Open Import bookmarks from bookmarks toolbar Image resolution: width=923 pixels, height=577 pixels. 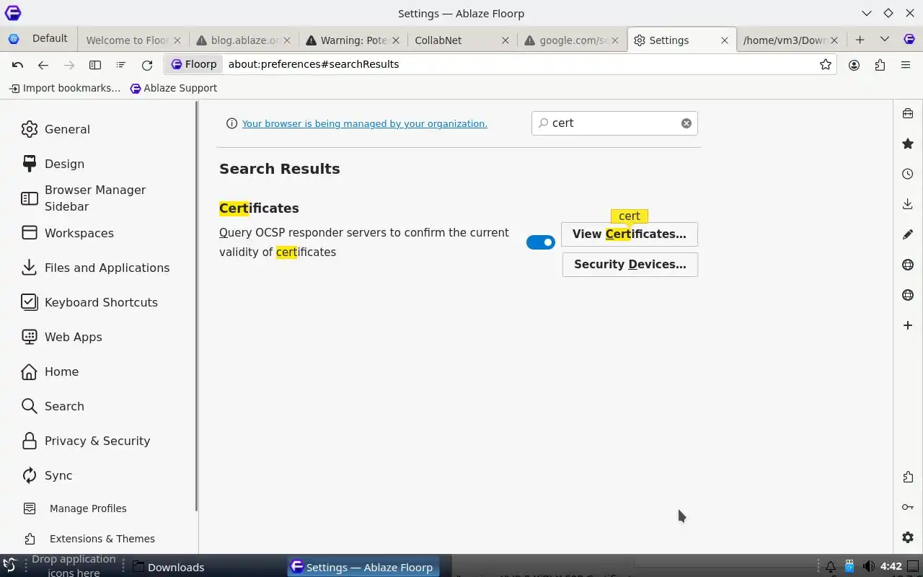click(x=65, y=88)
